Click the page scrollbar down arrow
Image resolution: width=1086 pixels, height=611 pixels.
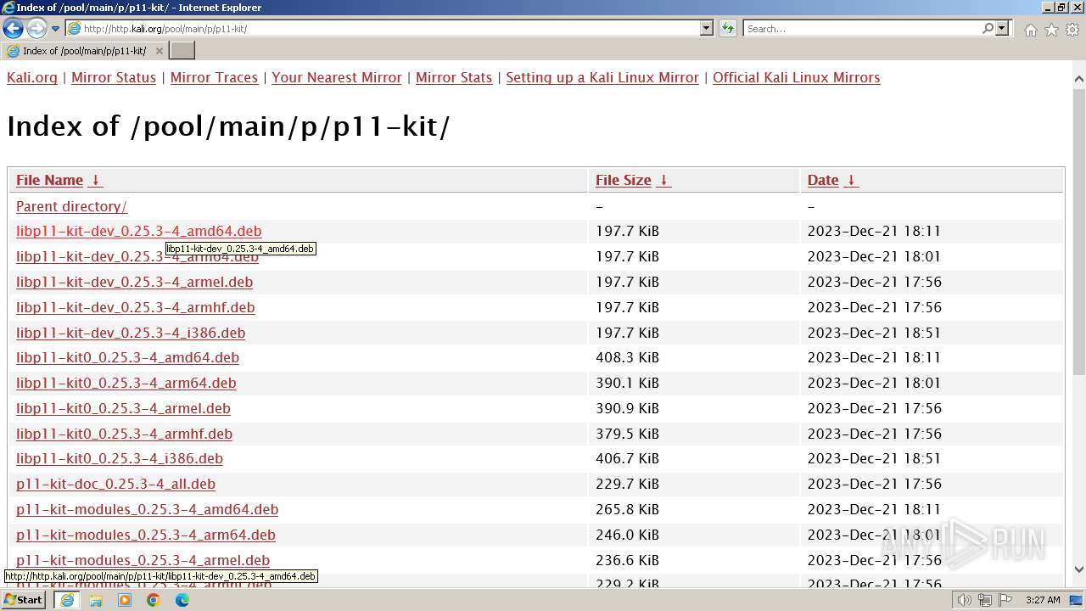[x=1078, y=569]
